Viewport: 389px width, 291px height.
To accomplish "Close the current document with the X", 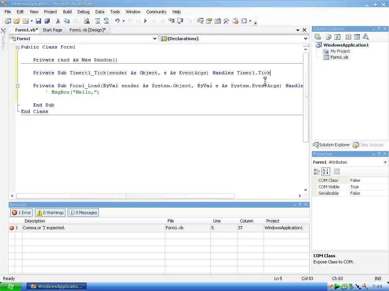I will (x=304, y=30).
